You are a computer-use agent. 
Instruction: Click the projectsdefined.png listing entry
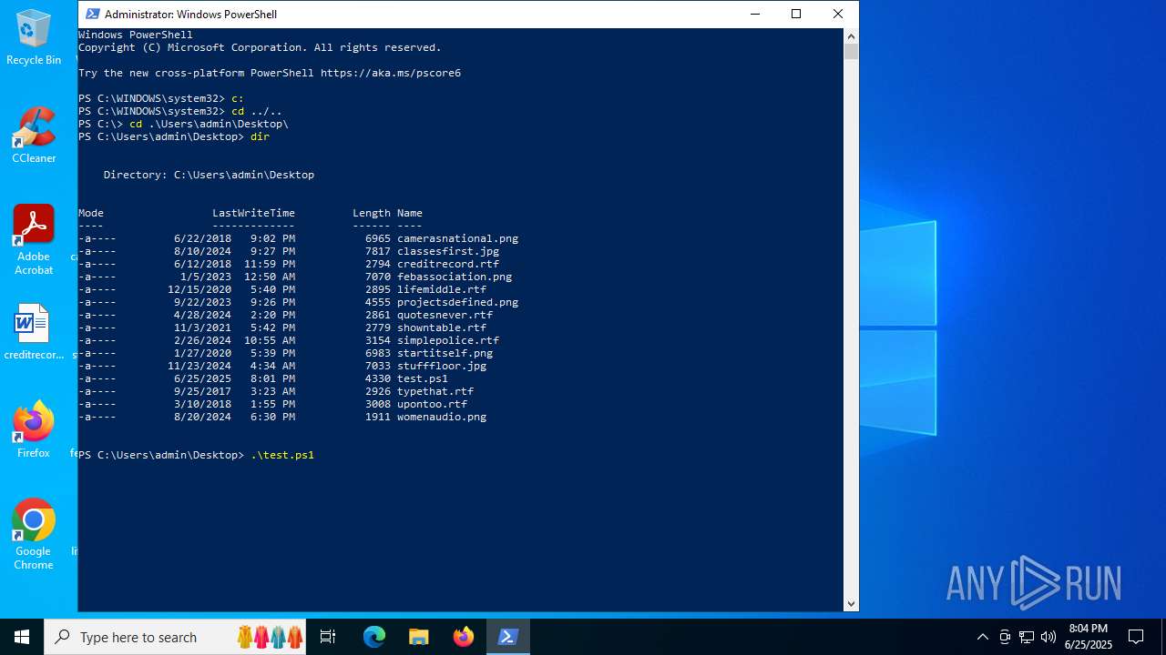point(457,302)
